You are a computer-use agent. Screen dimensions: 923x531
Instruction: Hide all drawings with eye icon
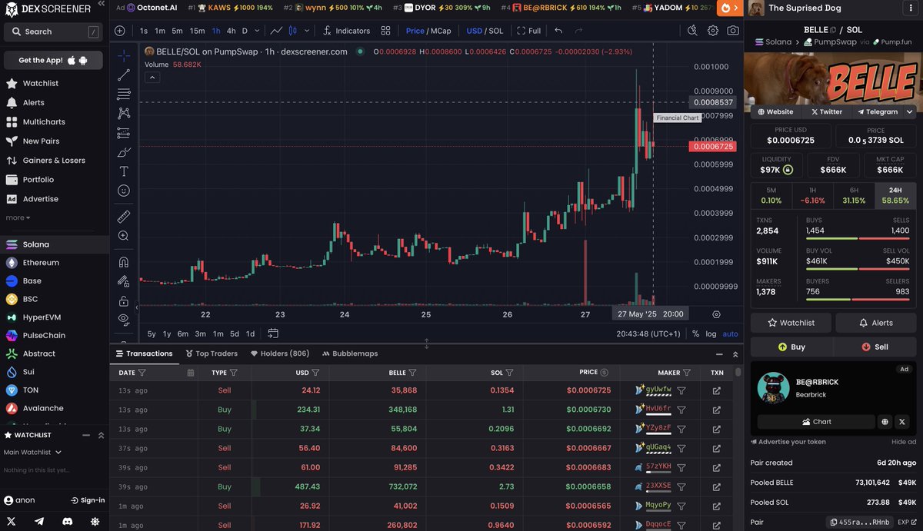[x=124, y=319]
